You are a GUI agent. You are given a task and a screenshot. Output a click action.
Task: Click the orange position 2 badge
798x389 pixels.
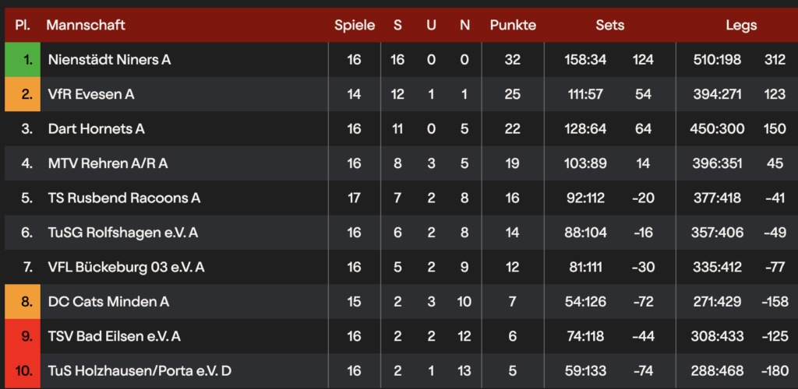click(22, 94)
